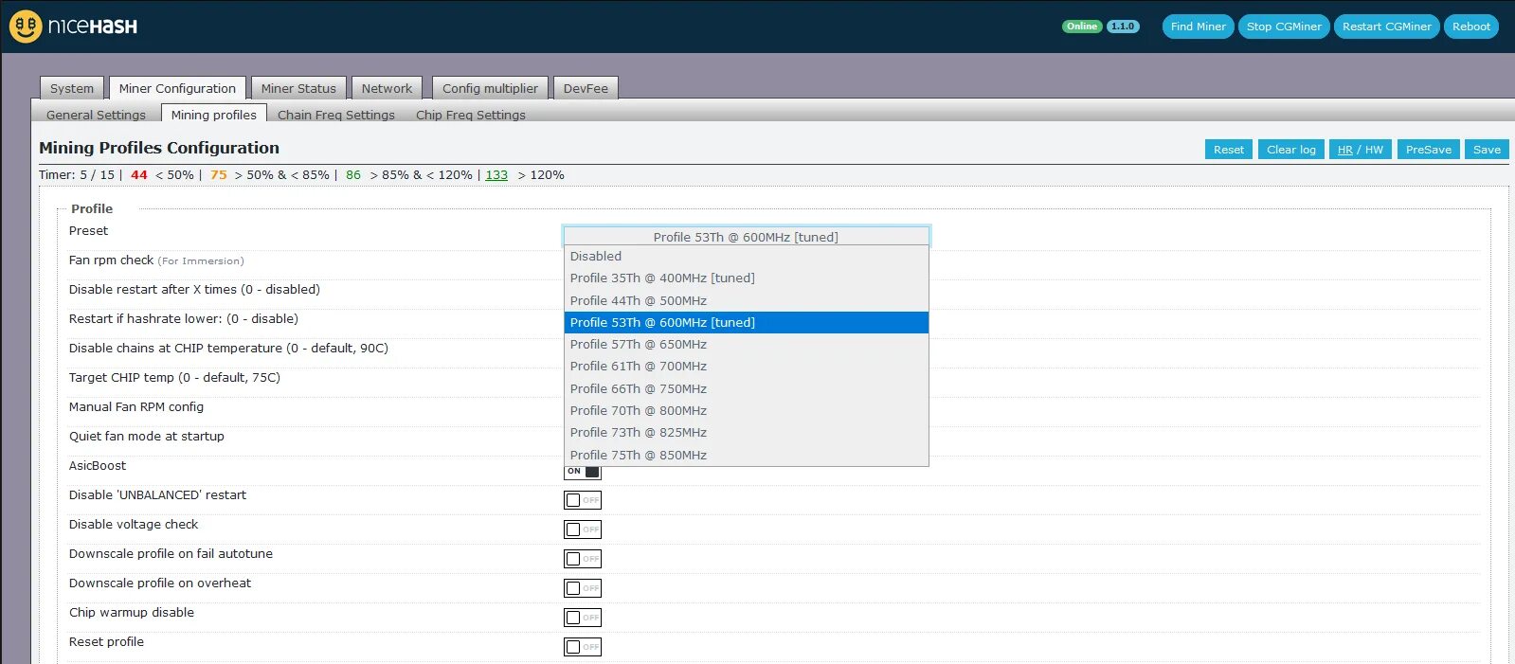Switch to Miner Configuration tab
The image size is (1515, 664).
(x=177, y=88)
